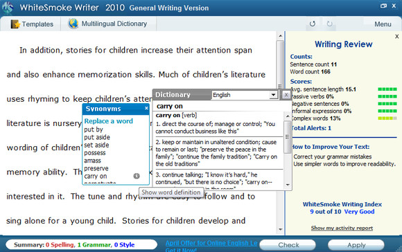This screenshot has width=402, height=252.
Task: Click 'Word count 166' text
Action: (310, 72)
